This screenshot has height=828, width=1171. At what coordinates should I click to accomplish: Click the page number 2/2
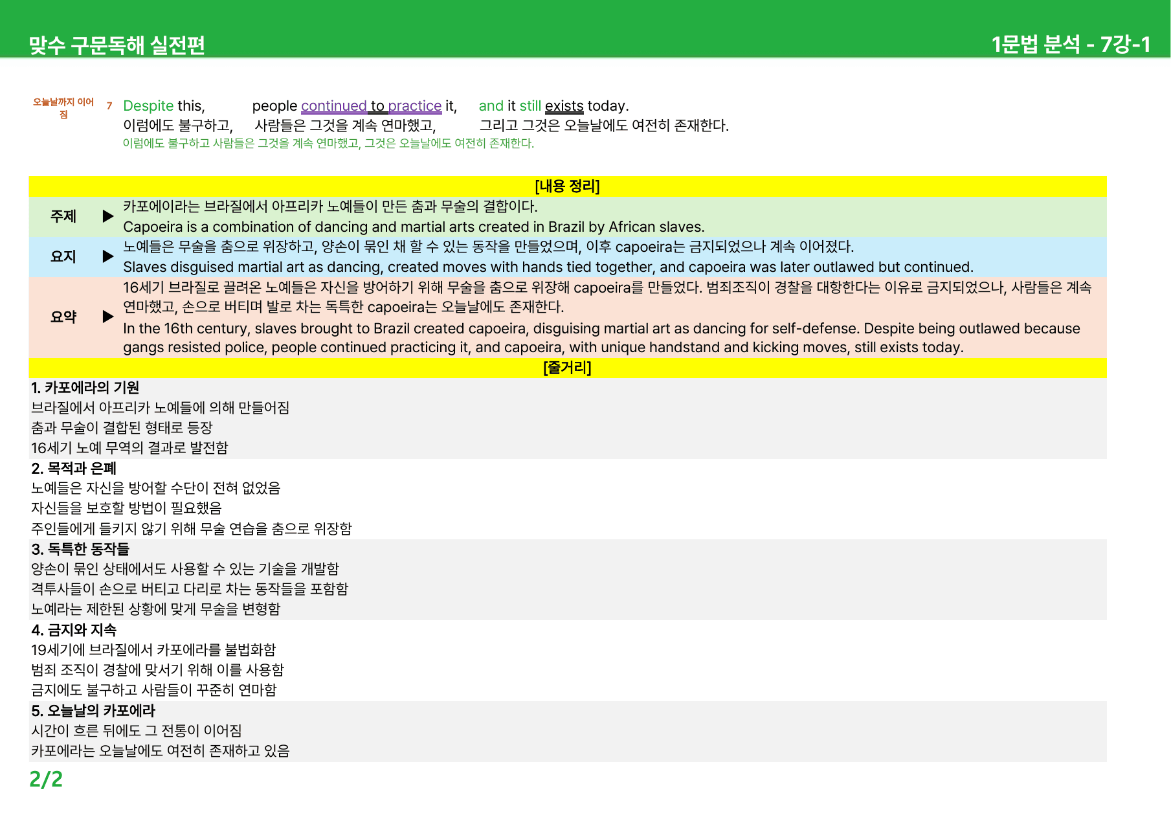(x=46, y=779)
